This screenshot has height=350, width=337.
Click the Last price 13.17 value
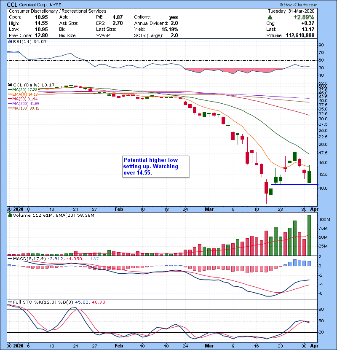pyautogui.click(x=308, y=30)
